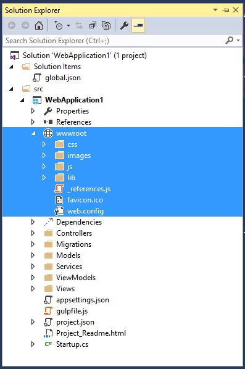Expand the project.json node

(x=33, y=322)
